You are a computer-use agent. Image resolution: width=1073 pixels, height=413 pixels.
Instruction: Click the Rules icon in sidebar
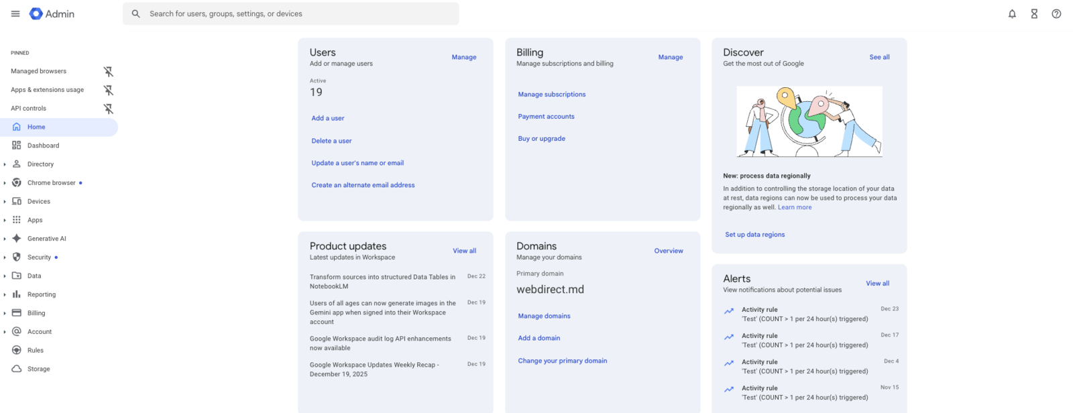[x=17, y=350]
